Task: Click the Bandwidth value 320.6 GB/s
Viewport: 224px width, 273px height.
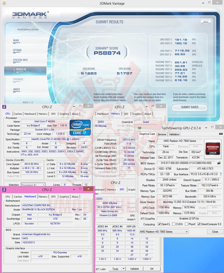Action: coord(210,197)
